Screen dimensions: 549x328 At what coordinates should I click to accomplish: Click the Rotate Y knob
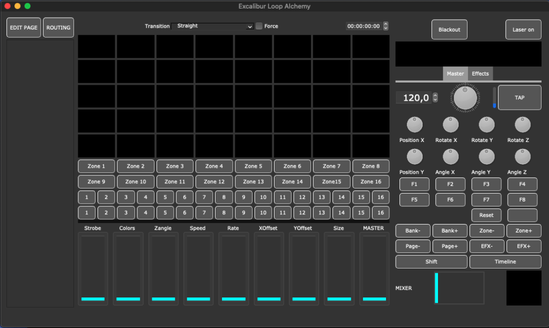pos(486,125)
